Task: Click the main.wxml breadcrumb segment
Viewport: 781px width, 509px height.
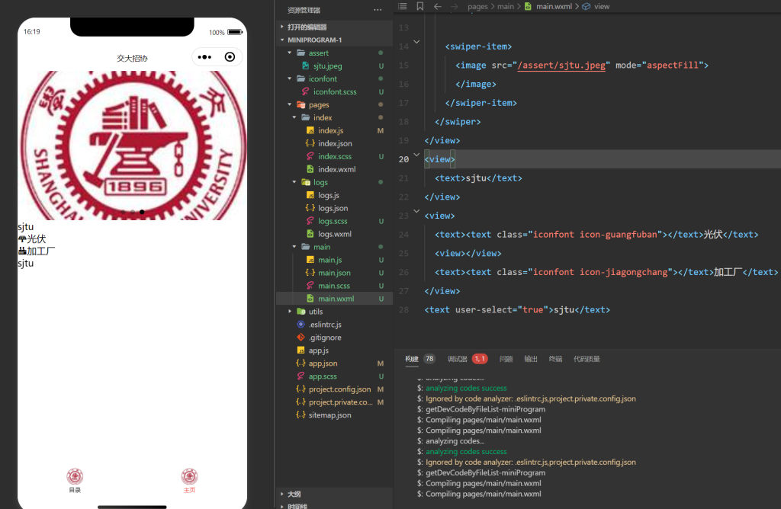Action: point(554,6)
